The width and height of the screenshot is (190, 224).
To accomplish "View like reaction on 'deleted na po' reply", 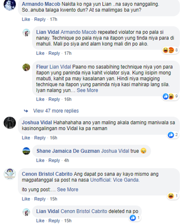I will point(135,218).
